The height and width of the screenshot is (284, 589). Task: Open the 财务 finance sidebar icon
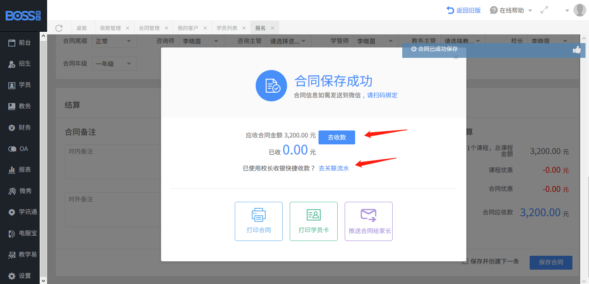tap(12, 127)
